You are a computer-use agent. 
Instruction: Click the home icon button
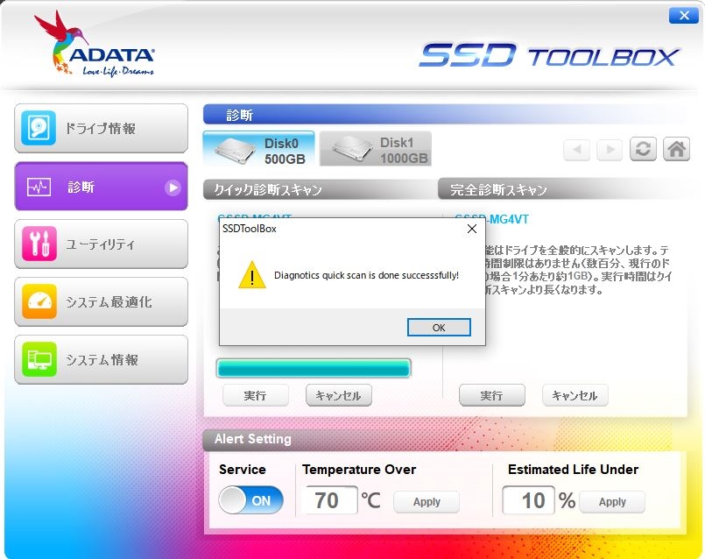[676, 149]
